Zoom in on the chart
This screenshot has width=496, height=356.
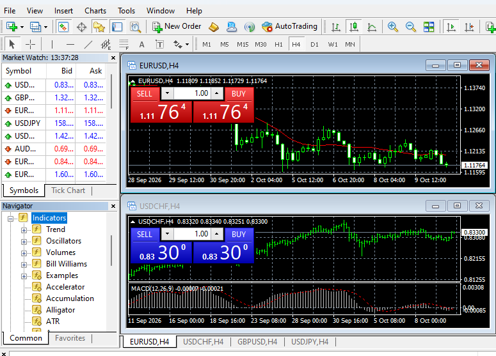392,27
